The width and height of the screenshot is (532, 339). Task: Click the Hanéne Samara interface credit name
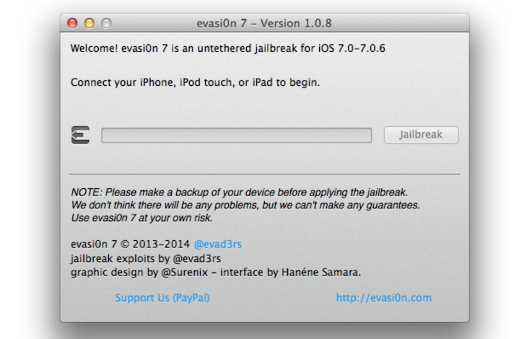[321, 272]
